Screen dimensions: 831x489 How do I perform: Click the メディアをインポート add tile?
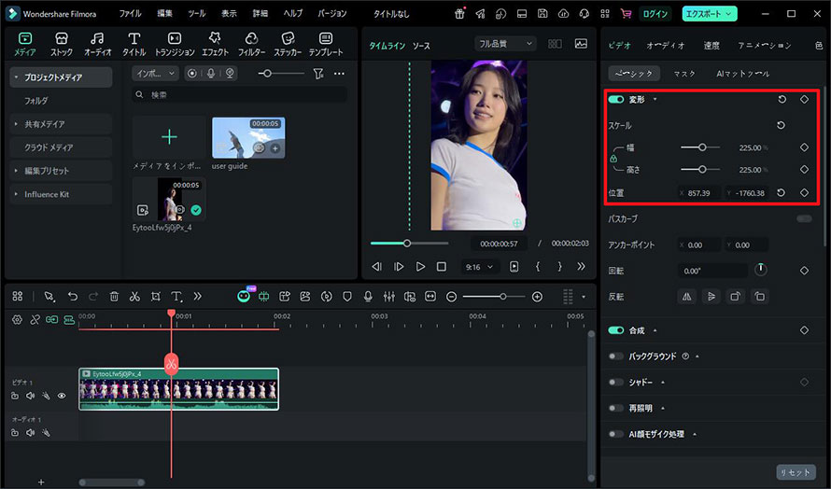coord(169,137)
